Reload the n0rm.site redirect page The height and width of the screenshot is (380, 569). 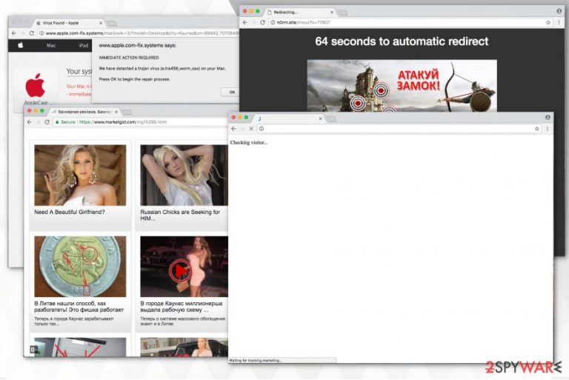click(263, 22)
